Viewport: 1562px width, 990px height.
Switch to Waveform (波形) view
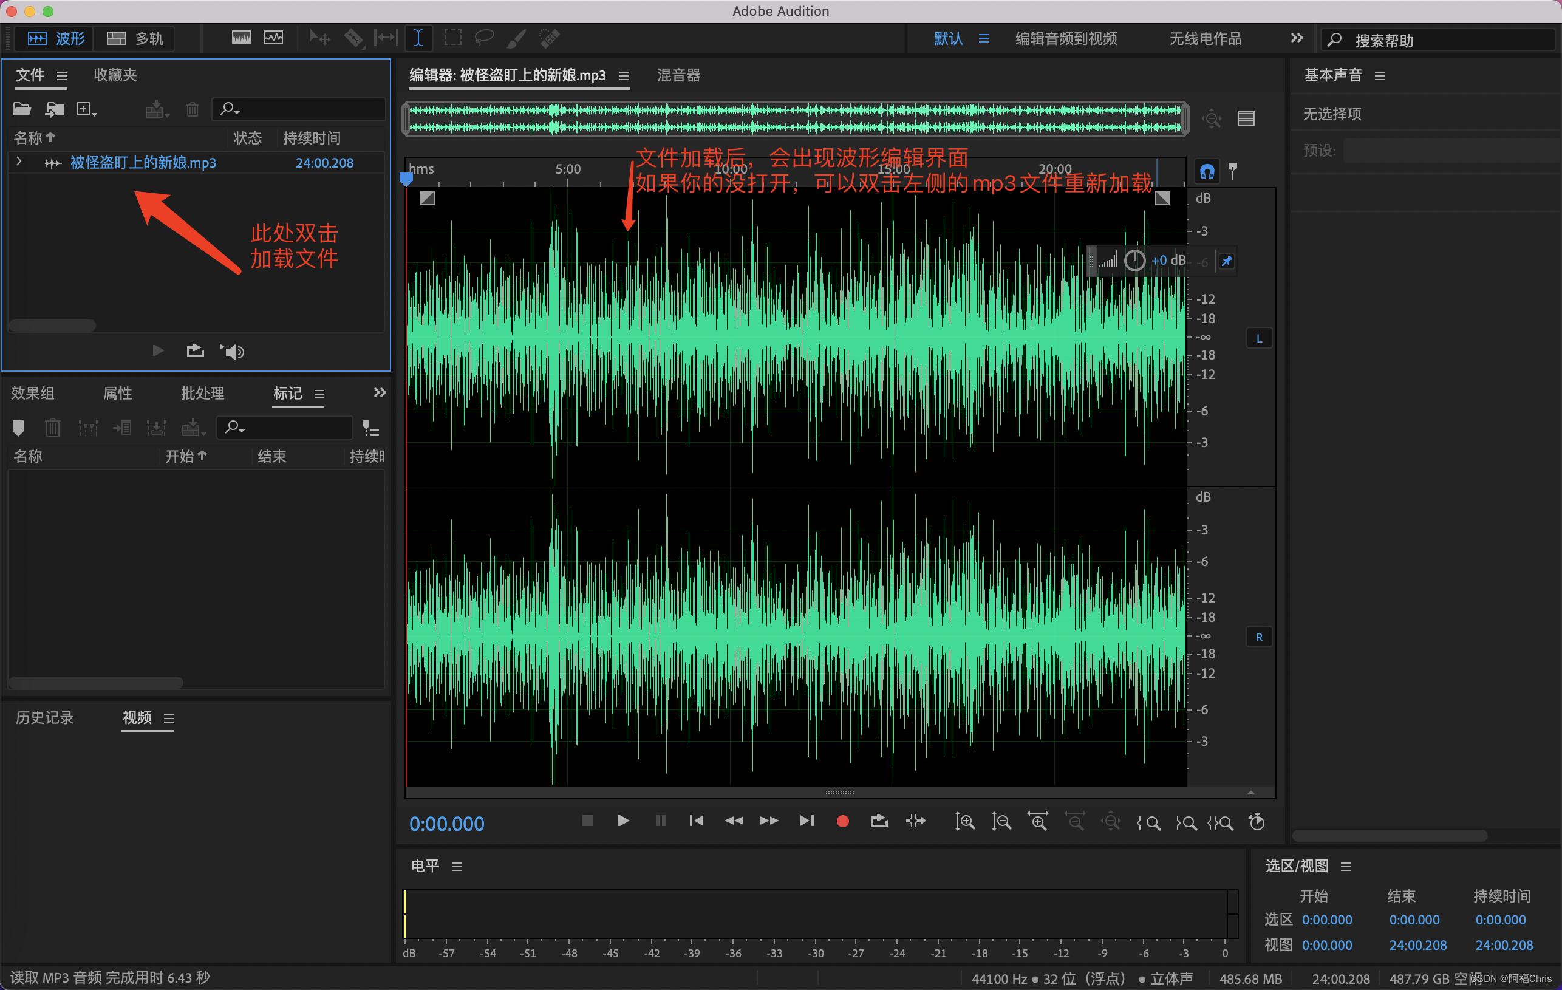point(56,38)
